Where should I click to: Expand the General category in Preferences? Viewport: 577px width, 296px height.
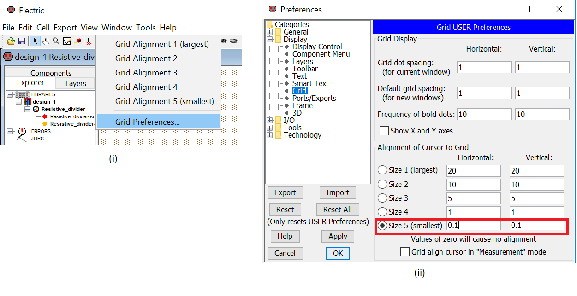click(270, 32)
